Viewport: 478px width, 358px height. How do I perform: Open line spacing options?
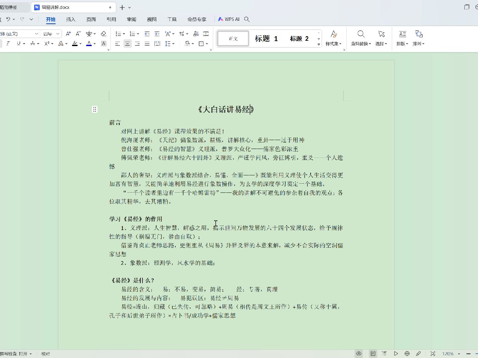169,43
